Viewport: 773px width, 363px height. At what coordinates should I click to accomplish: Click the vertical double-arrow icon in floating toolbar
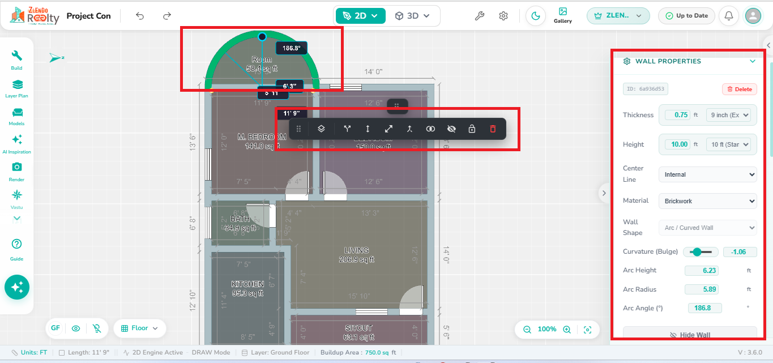[368, 129]
